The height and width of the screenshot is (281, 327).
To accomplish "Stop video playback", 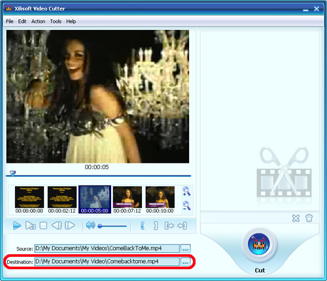I will pyautogui.click(x=43, y=225).
